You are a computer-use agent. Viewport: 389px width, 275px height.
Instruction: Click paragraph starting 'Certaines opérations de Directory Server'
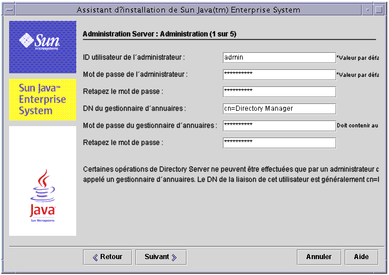[231, 174]
